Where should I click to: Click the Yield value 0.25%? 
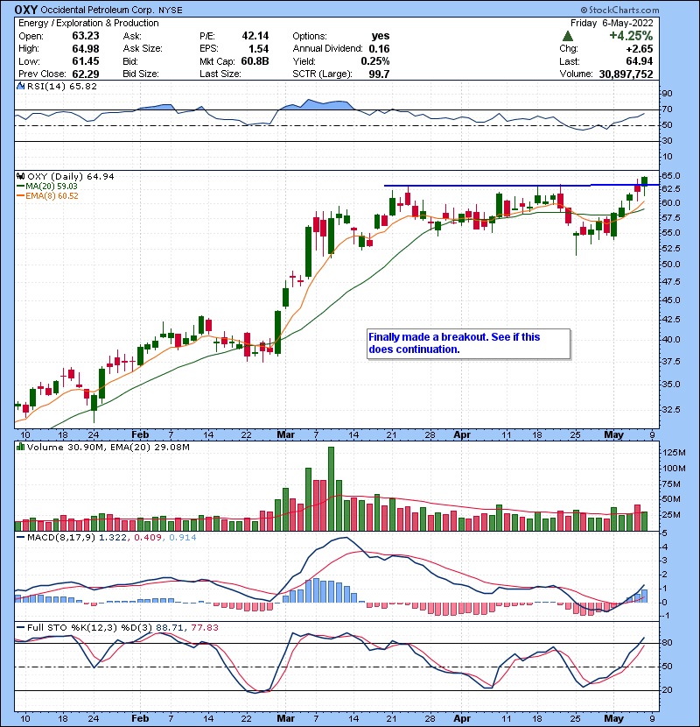coord(375,61)
